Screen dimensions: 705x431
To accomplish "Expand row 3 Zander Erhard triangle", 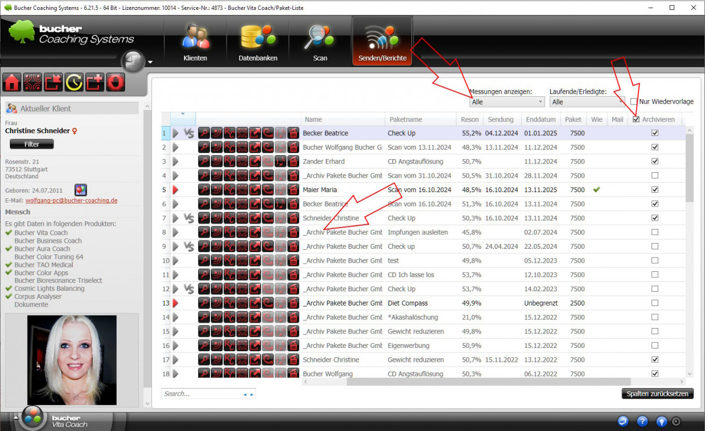I will (x=176, y=161).
